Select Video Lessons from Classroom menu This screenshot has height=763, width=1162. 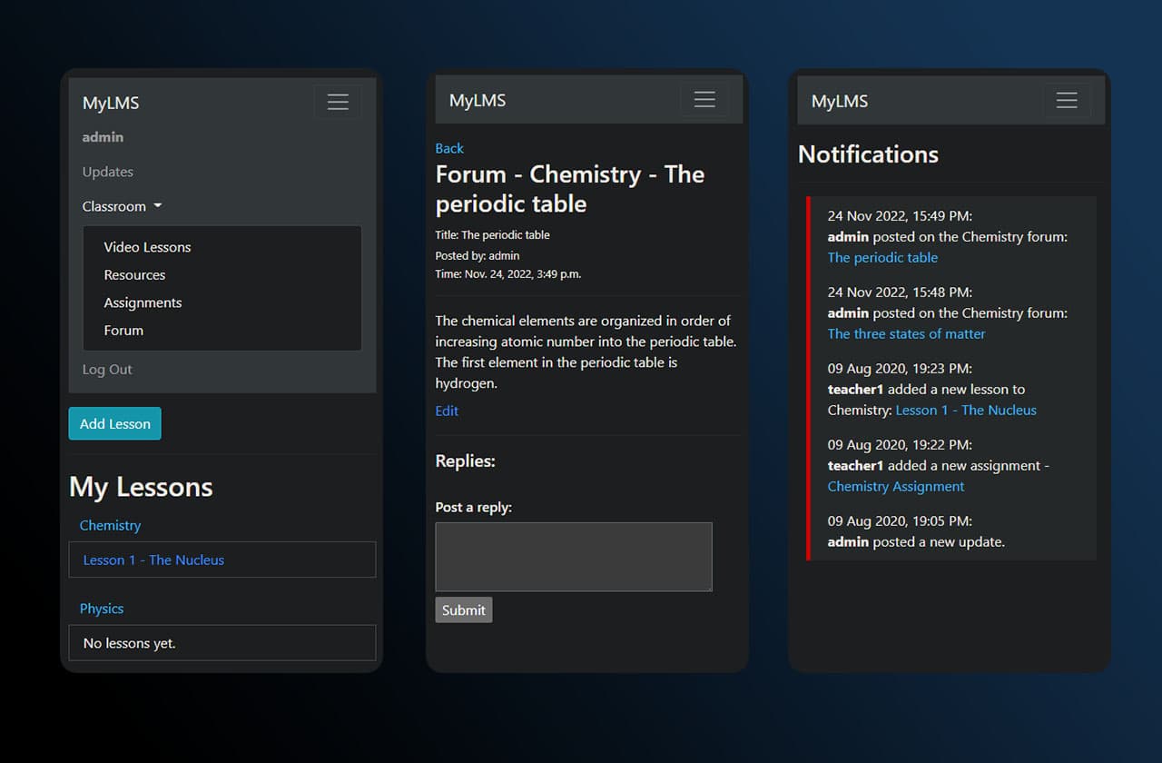point(147,247)
